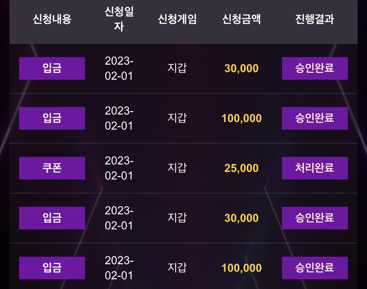The image size is (367, 289).
Task: Select the 100,000 amount in second row
Action: tap(241, 118)
